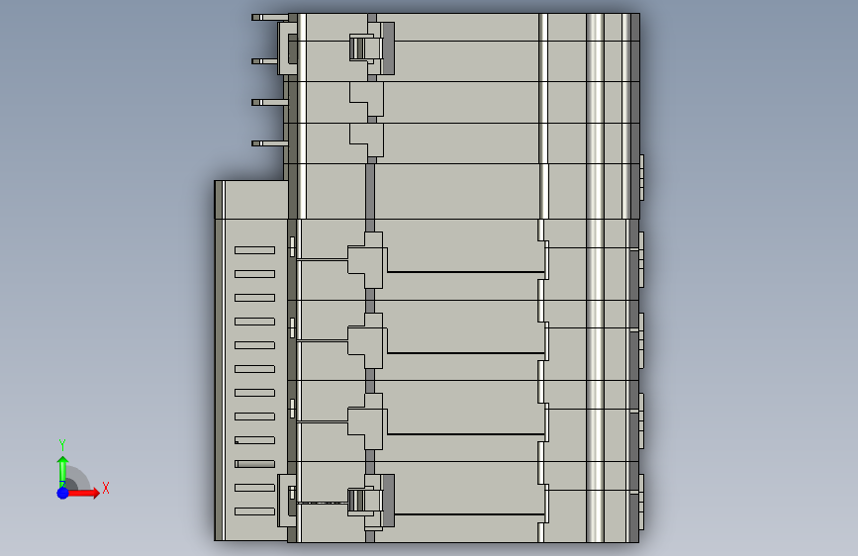858x556 pixels.
Task: Click the green "Y" label of triad
Action: [x=62, y=444]
